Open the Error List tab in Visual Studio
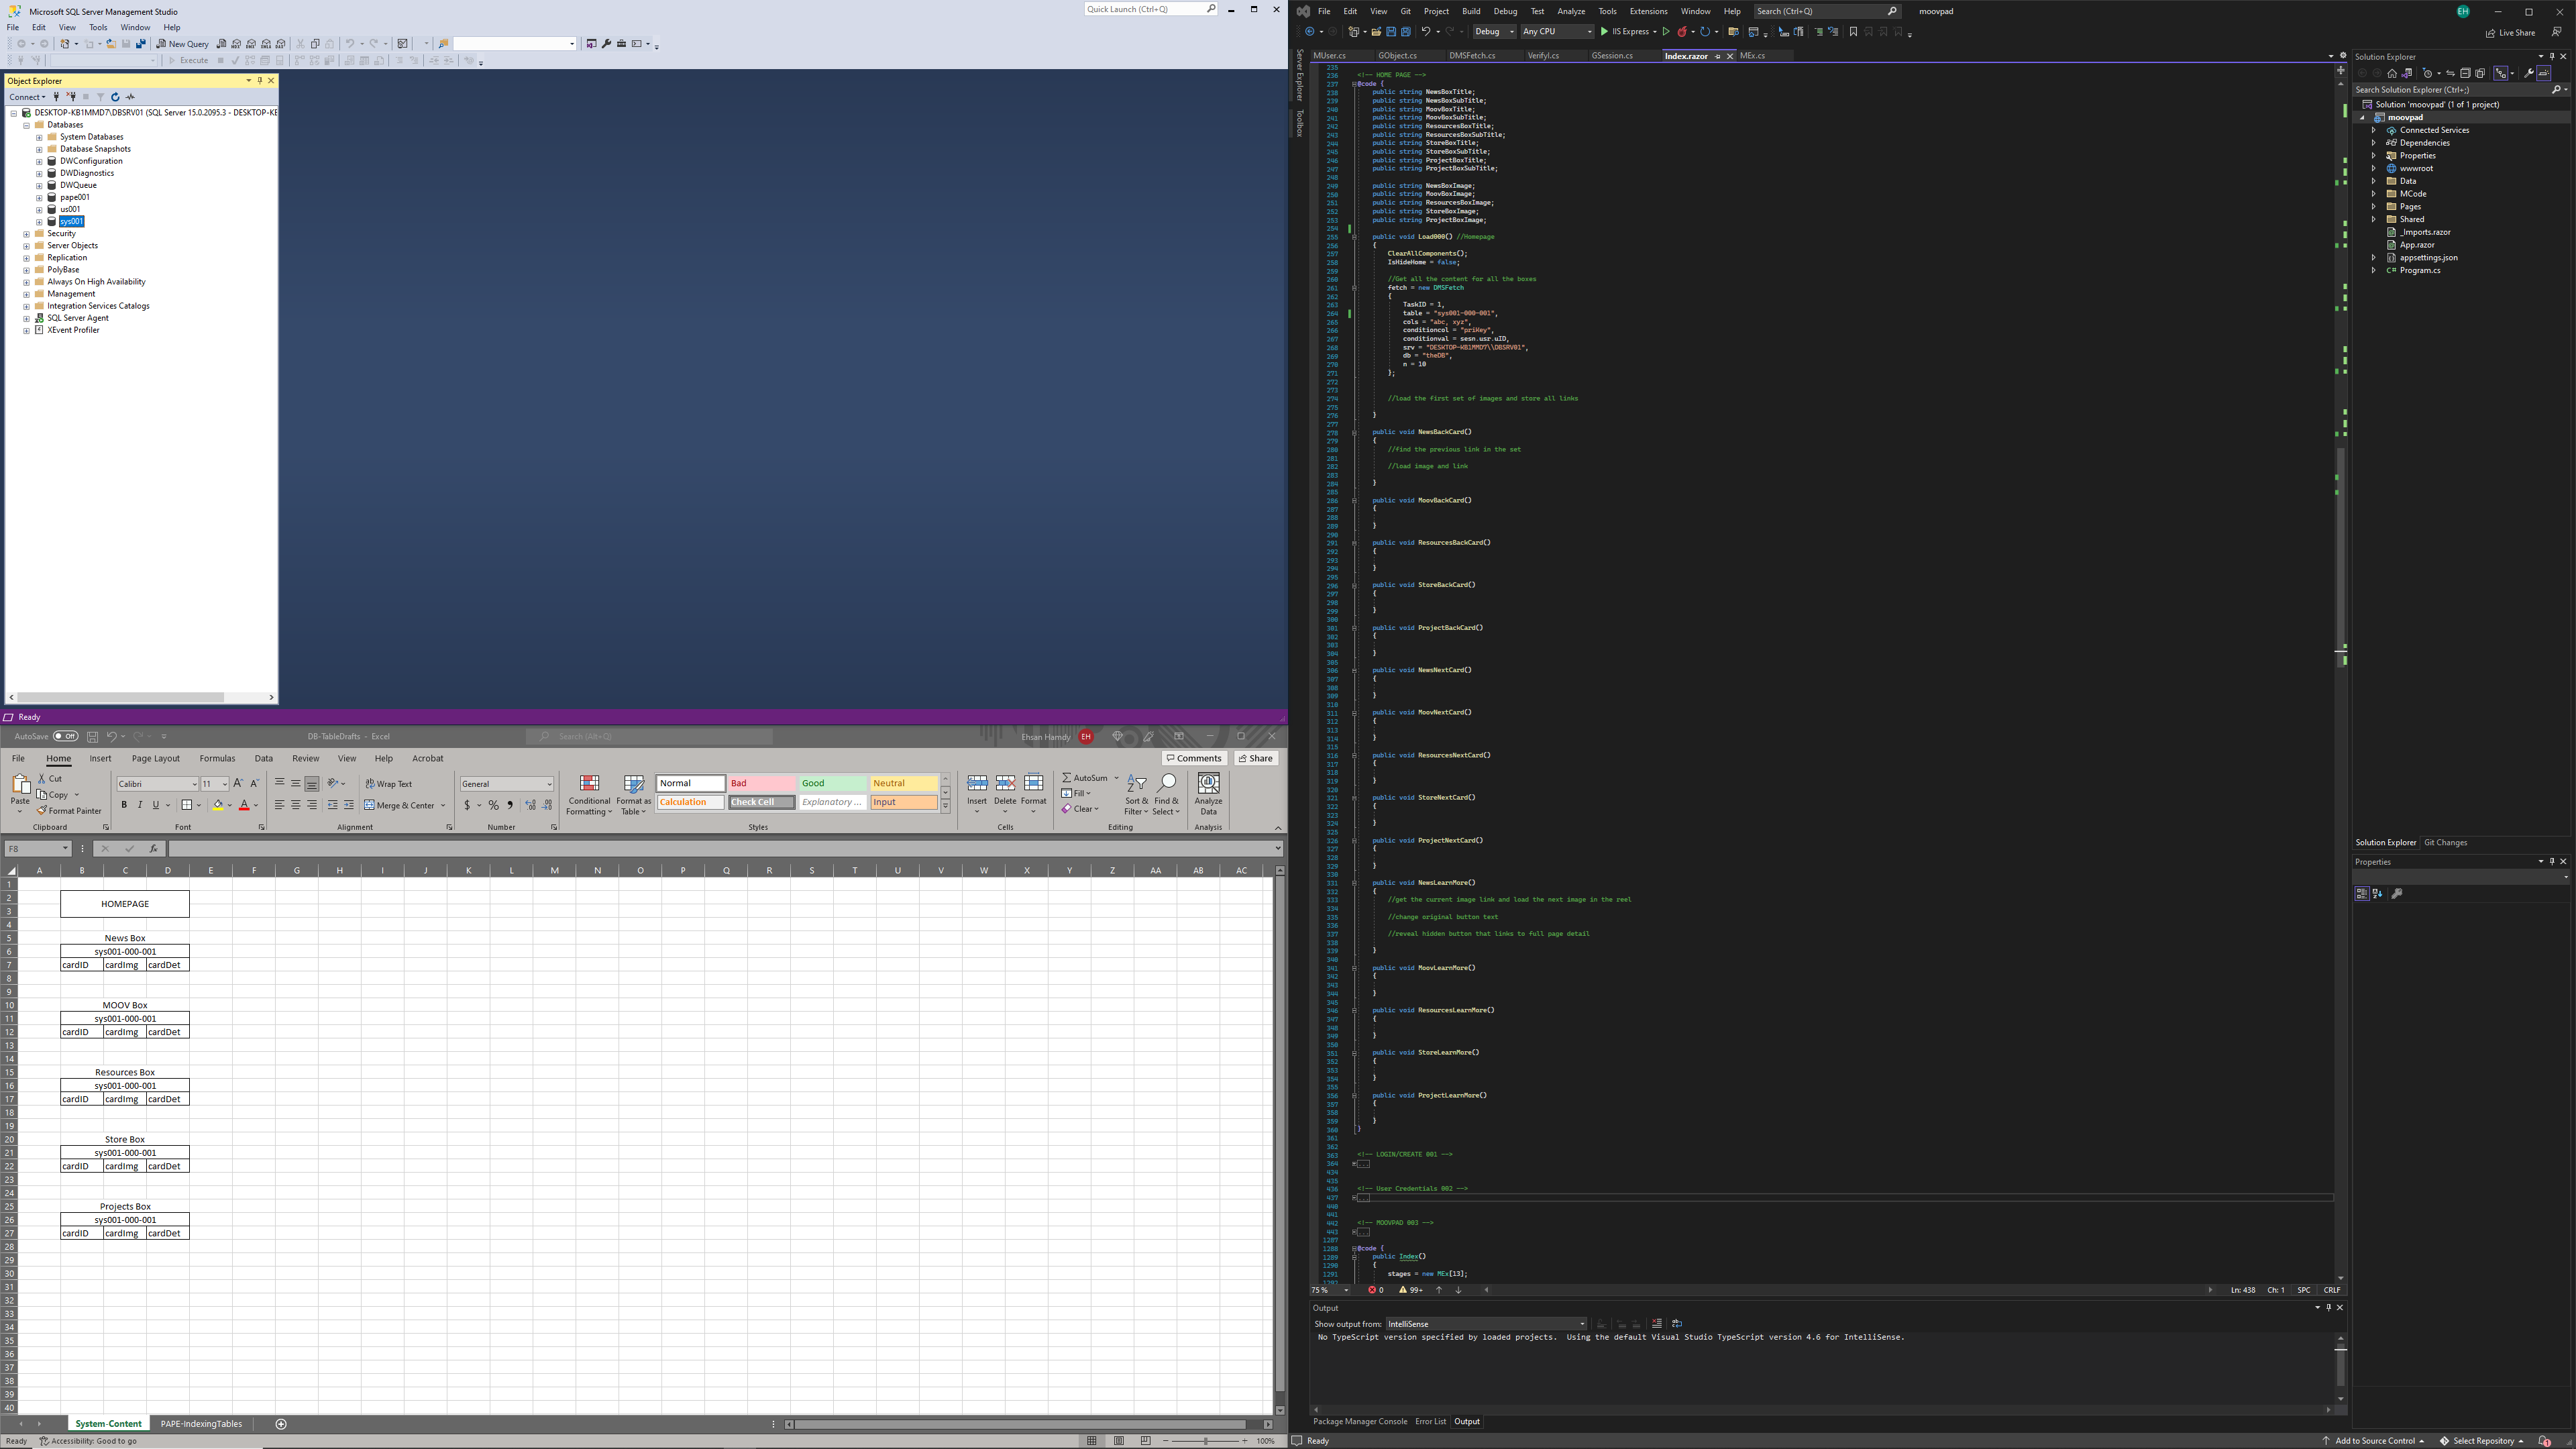 click(1430, 1422)
